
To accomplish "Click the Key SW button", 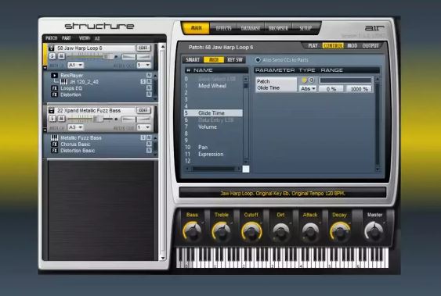I will click(x=235, y=59).
